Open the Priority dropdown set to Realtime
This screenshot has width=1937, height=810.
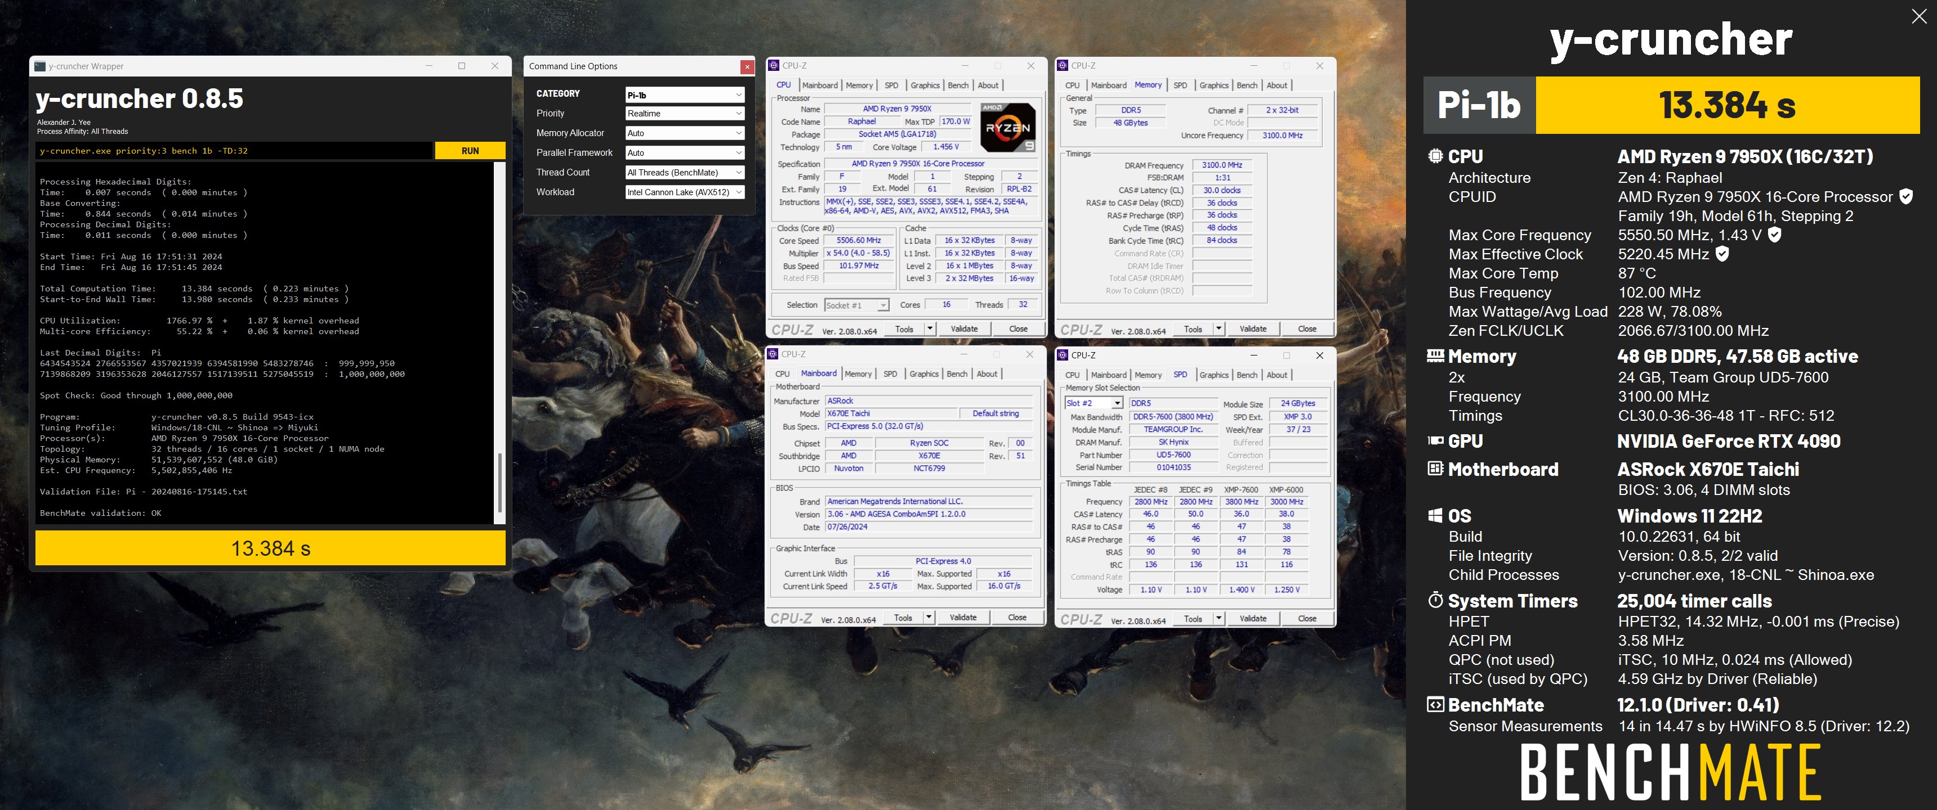coord(684,114)
